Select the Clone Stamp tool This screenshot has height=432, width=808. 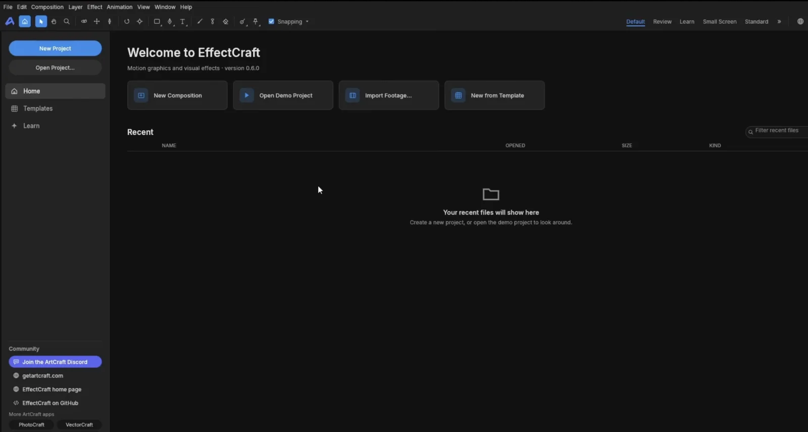213,21
